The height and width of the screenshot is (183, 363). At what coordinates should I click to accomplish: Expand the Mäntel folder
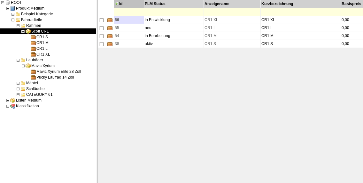coord(18,83)
